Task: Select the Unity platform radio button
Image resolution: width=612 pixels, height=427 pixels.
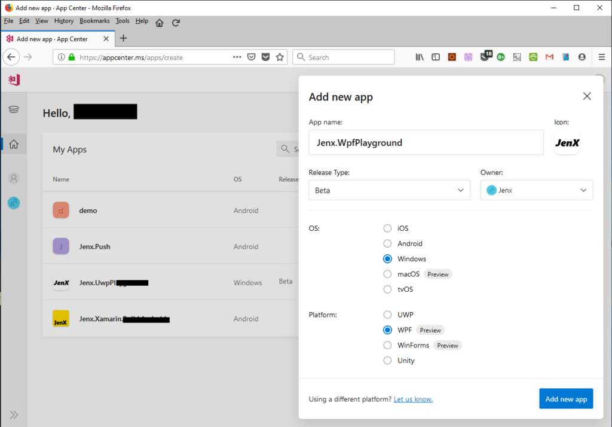Action: click(x=387, y=360)
